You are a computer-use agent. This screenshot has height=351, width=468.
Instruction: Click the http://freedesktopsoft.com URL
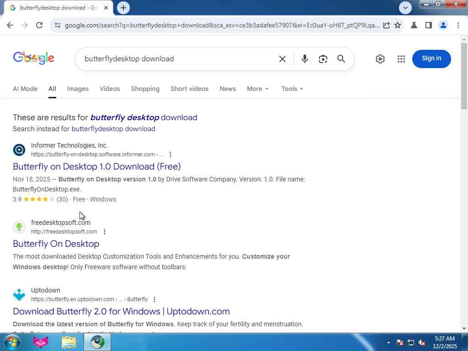click(64, 232)
